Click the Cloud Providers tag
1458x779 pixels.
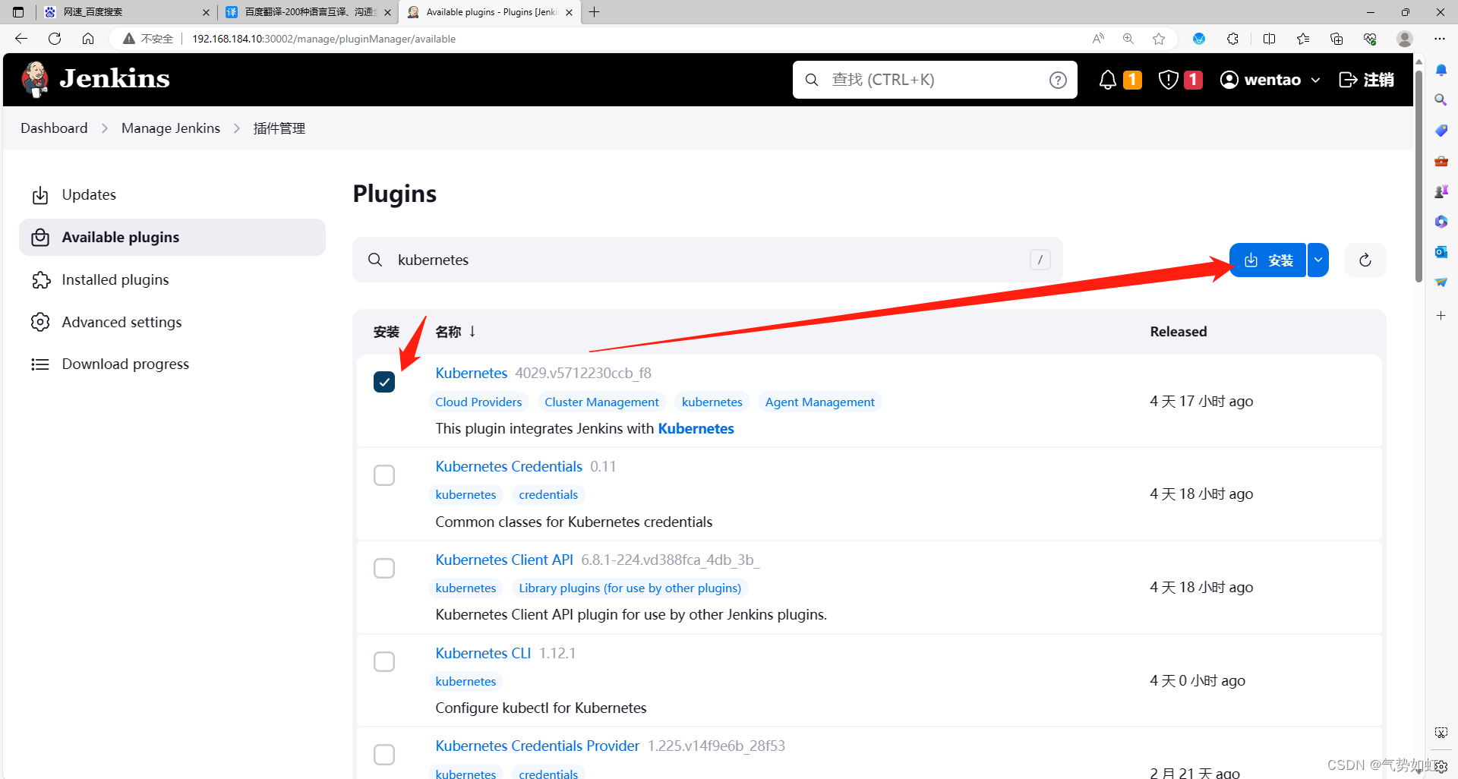[x=478, y=402]
